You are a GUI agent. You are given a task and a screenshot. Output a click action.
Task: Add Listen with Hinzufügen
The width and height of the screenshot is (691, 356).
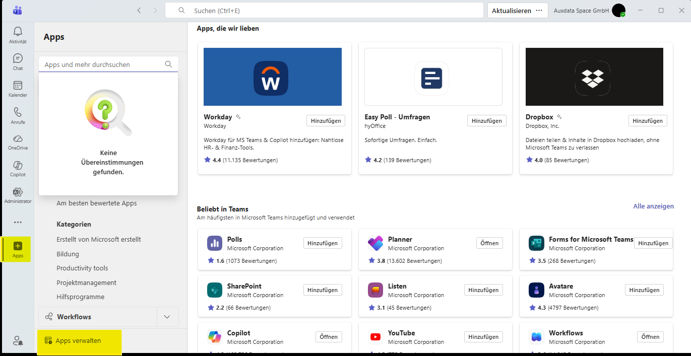pyautogui.click(x=483, y=290)
